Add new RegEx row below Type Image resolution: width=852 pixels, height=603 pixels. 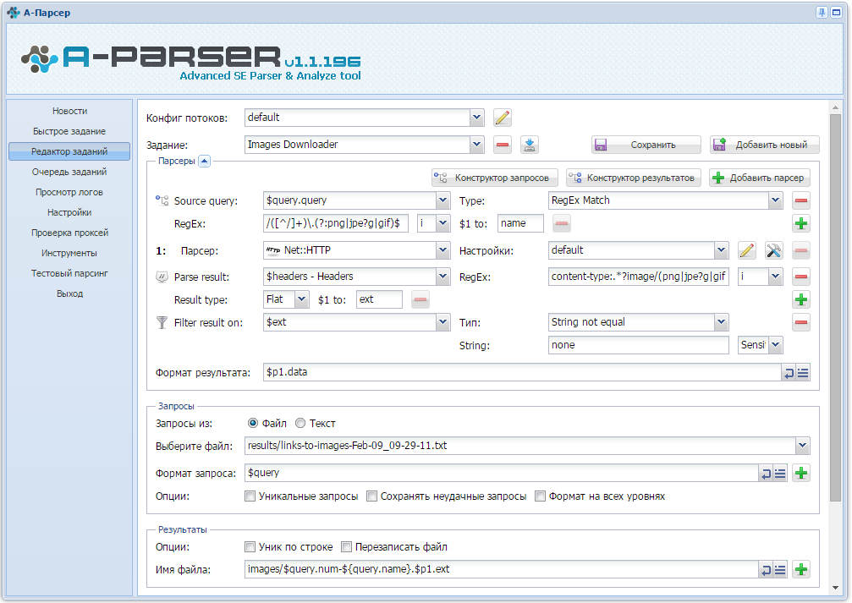coord(801,223)
